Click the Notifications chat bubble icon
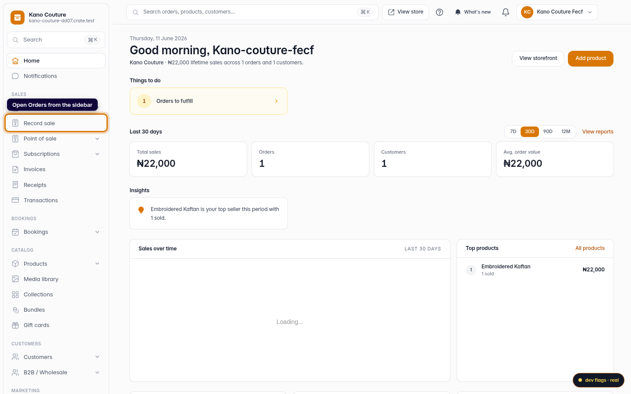631x394 pixels. [15, 76]
